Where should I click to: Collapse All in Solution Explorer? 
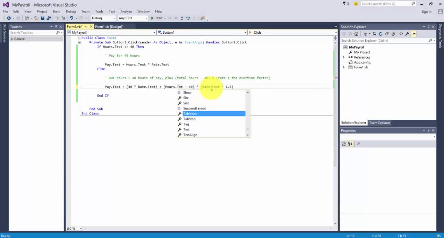click(387, 34)
